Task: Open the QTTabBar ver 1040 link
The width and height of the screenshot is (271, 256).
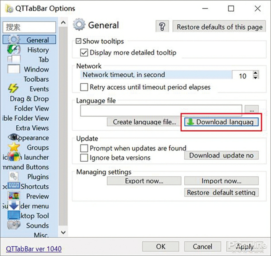Action: point(34,249)
